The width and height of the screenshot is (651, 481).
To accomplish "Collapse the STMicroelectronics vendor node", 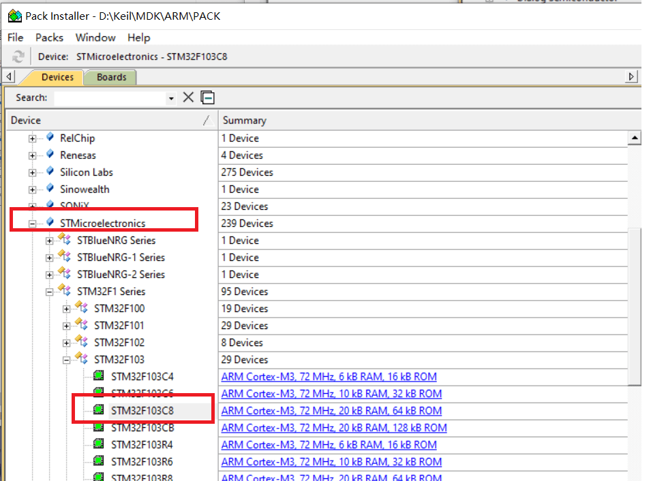I will [x=33, y=223].
